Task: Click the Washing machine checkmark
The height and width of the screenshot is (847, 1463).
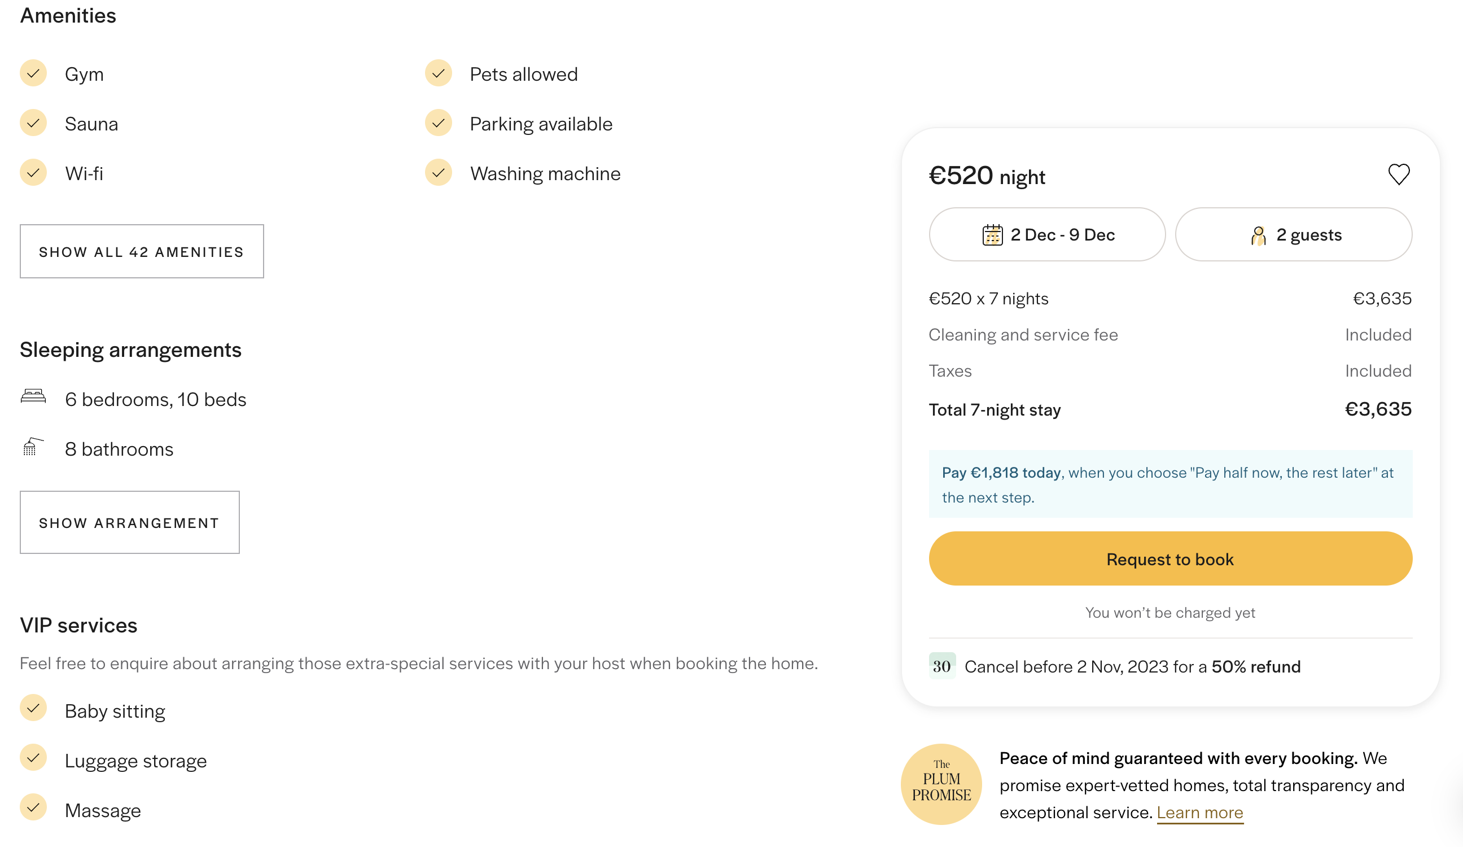Action: [439, 173]
